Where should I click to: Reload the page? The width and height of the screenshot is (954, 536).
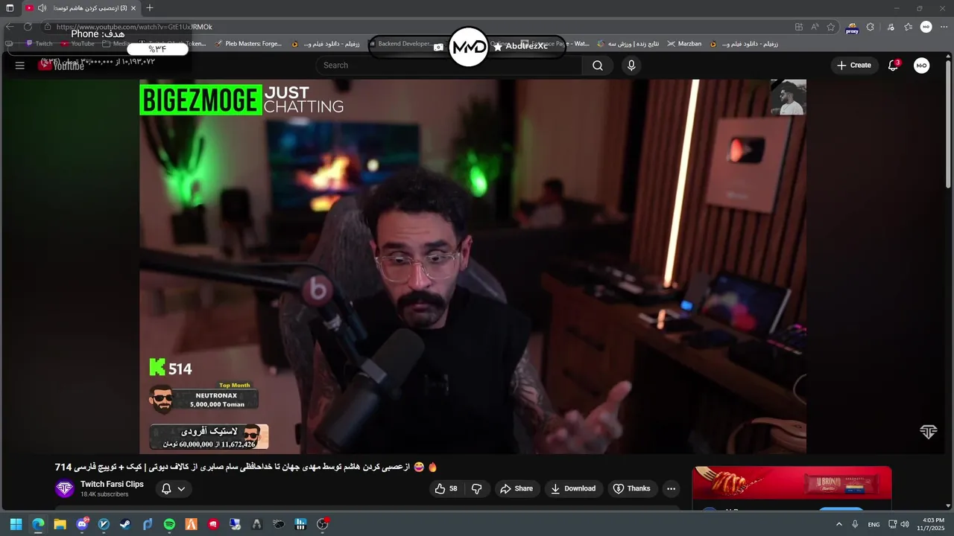point(28,27)
